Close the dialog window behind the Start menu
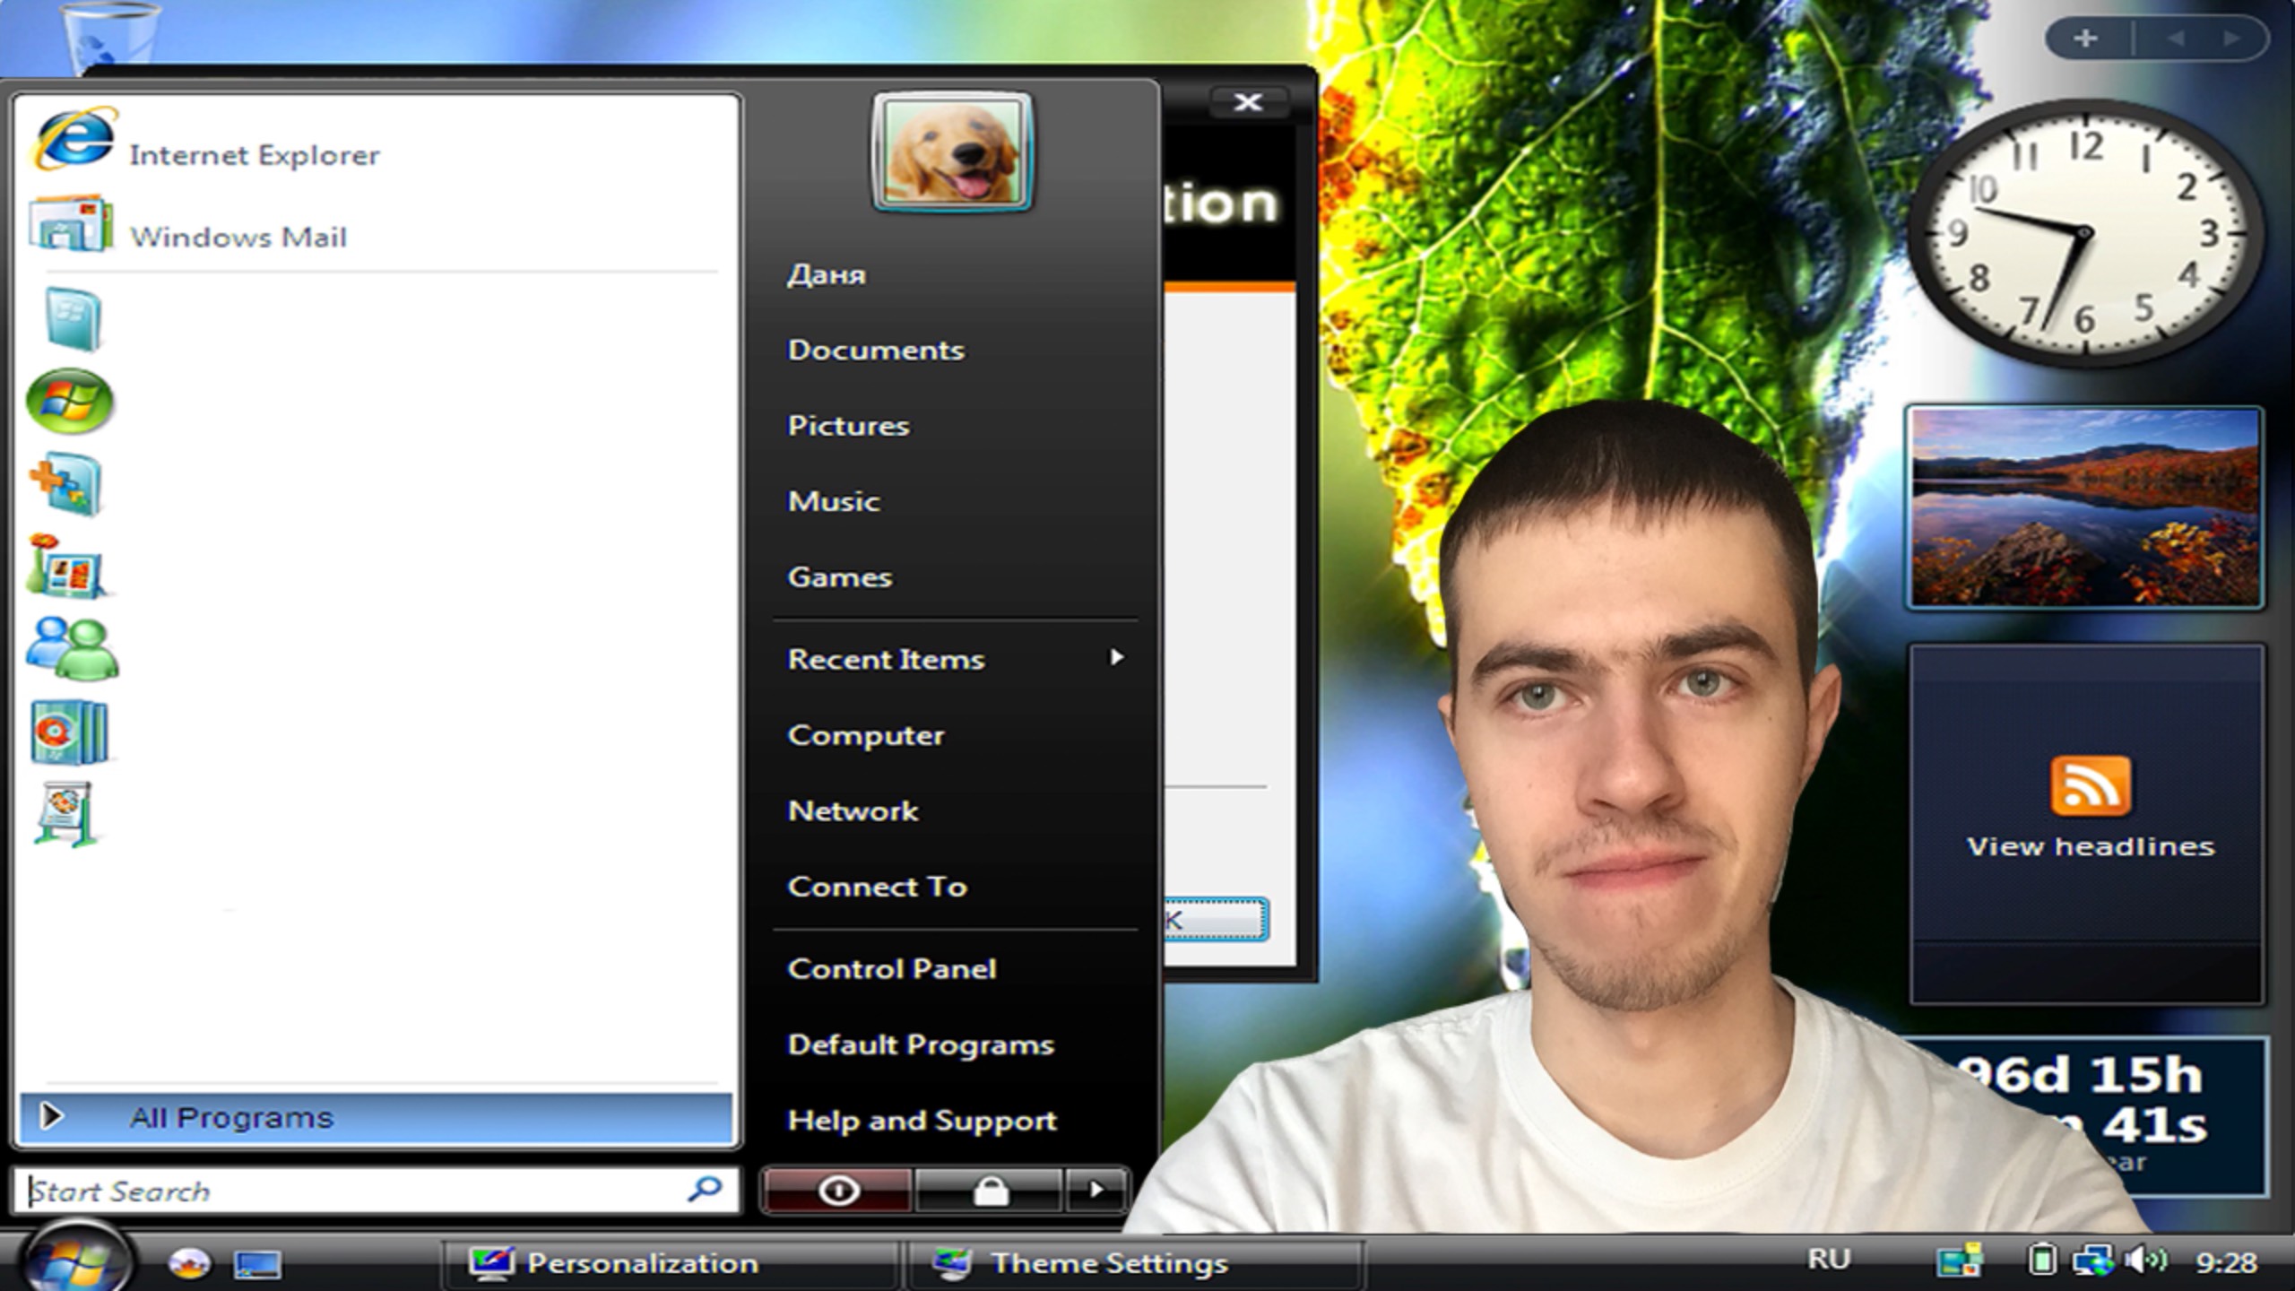 tap(1248, 102)
